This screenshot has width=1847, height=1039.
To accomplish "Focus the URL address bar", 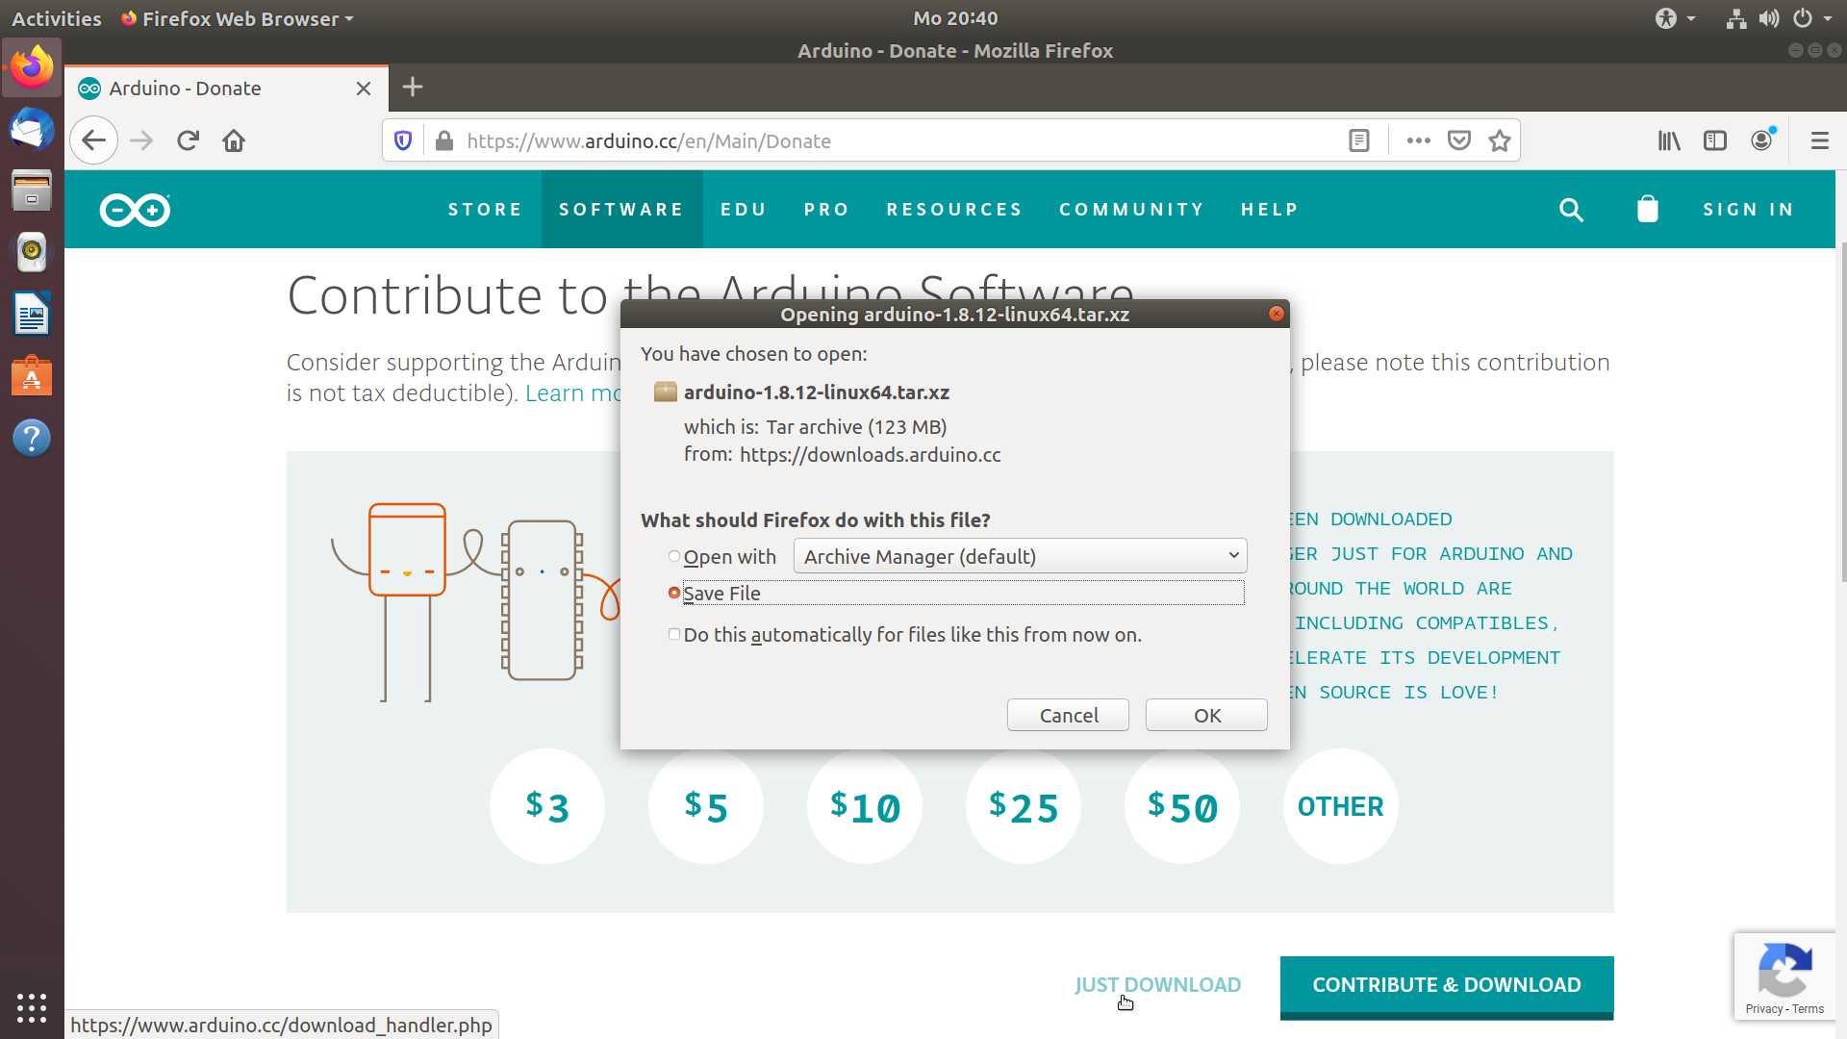I will pyautogui.click(x=895, y=140).
